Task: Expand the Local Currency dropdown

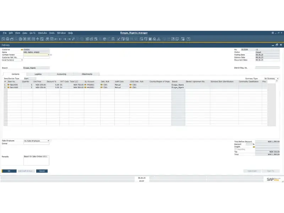Action: [x=22, y=60]
